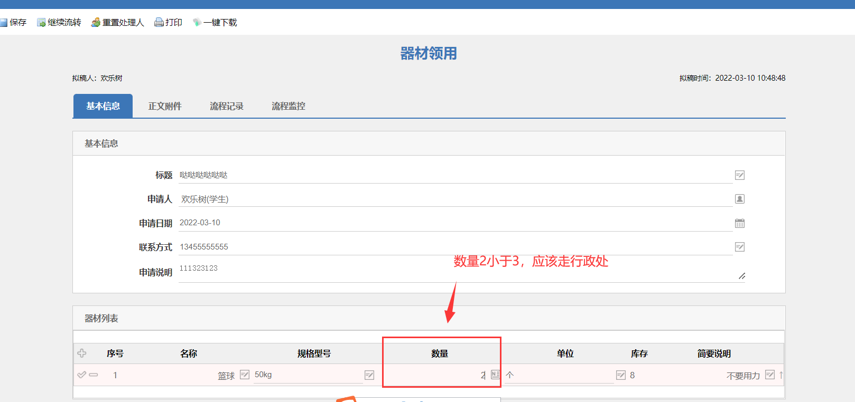Click the edit icon next to 不要用力
Viewport: 855px width, 402px height.
pos(770,375)
